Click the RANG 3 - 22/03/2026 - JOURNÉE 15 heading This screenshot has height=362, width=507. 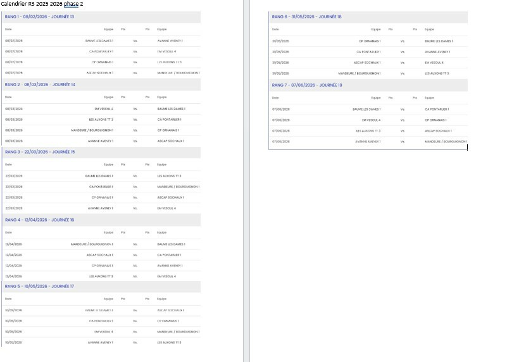coord(39,152)
